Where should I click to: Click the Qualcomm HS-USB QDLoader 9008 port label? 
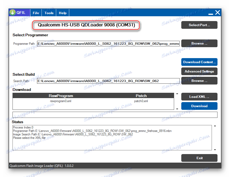[x=86, y=25]
